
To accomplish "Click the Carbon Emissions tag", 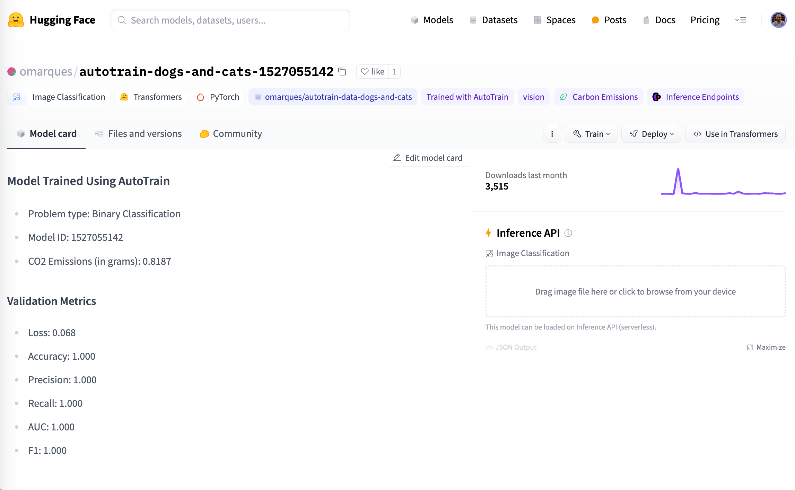I will [x=598, y=97].
